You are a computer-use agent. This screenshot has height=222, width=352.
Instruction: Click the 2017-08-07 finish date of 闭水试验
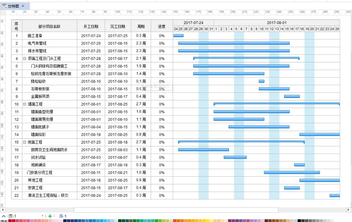118,157
